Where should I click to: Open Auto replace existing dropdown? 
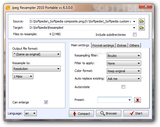pos(124,79)
